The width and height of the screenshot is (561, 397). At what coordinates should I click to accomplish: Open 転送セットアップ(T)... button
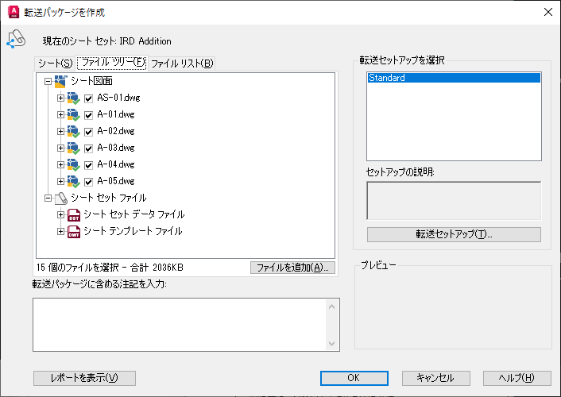pos(454,234)
